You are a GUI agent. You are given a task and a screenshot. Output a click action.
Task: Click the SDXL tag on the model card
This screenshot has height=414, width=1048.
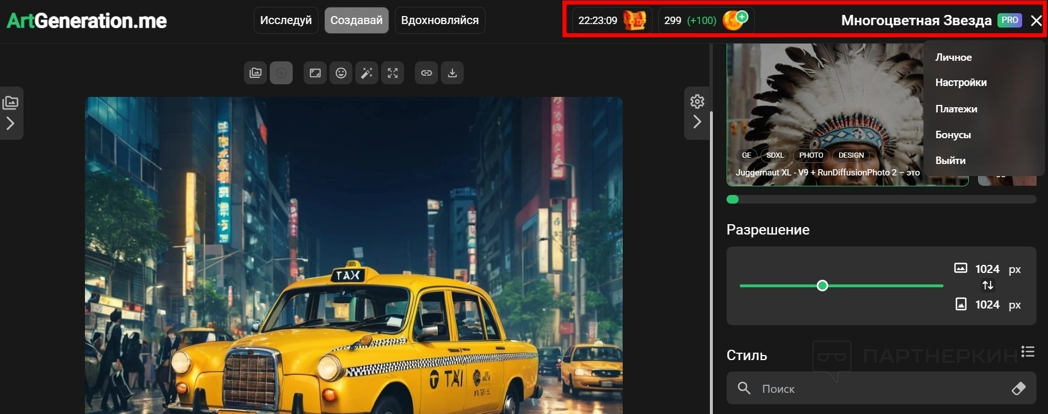775,155
